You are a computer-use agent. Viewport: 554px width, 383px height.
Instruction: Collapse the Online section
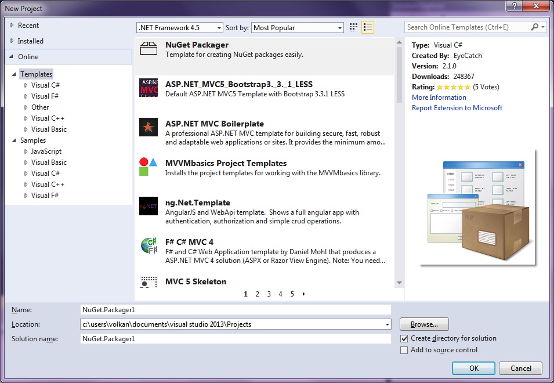11,56
